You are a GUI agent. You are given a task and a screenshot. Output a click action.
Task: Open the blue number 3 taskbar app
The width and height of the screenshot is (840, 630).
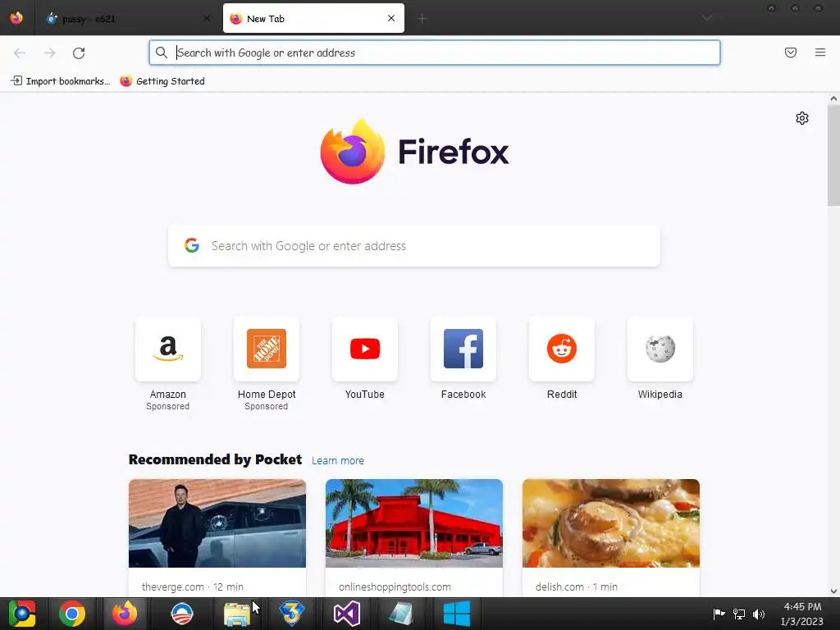[291, 614]
